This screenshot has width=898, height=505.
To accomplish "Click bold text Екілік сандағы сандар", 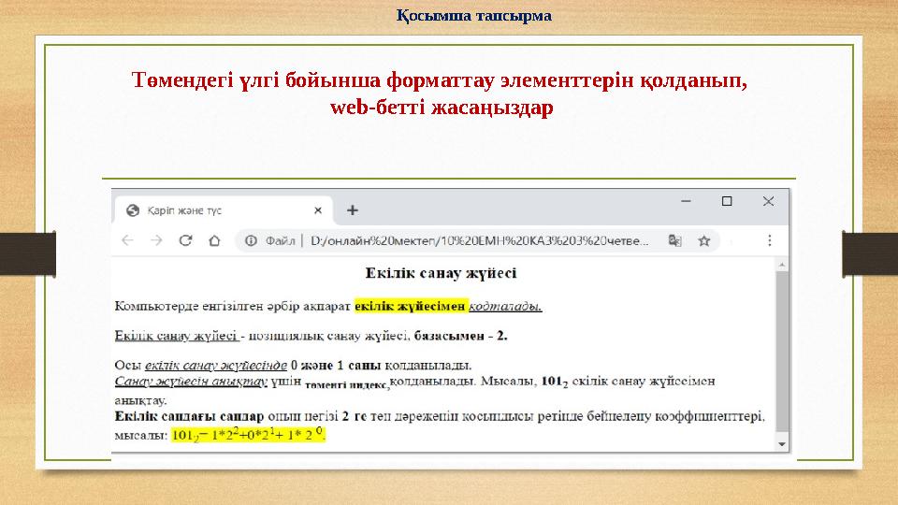I will tap(189, 416).
